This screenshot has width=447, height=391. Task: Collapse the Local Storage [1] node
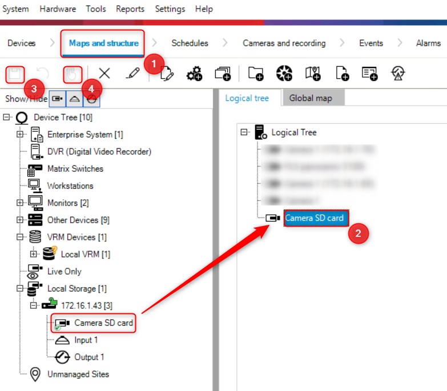(x=20, y=288)
